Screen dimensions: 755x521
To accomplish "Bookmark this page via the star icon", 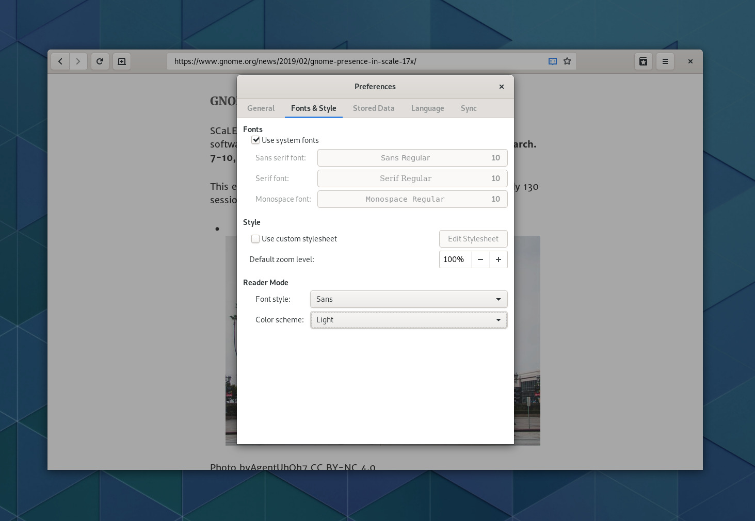I will 567,61.
